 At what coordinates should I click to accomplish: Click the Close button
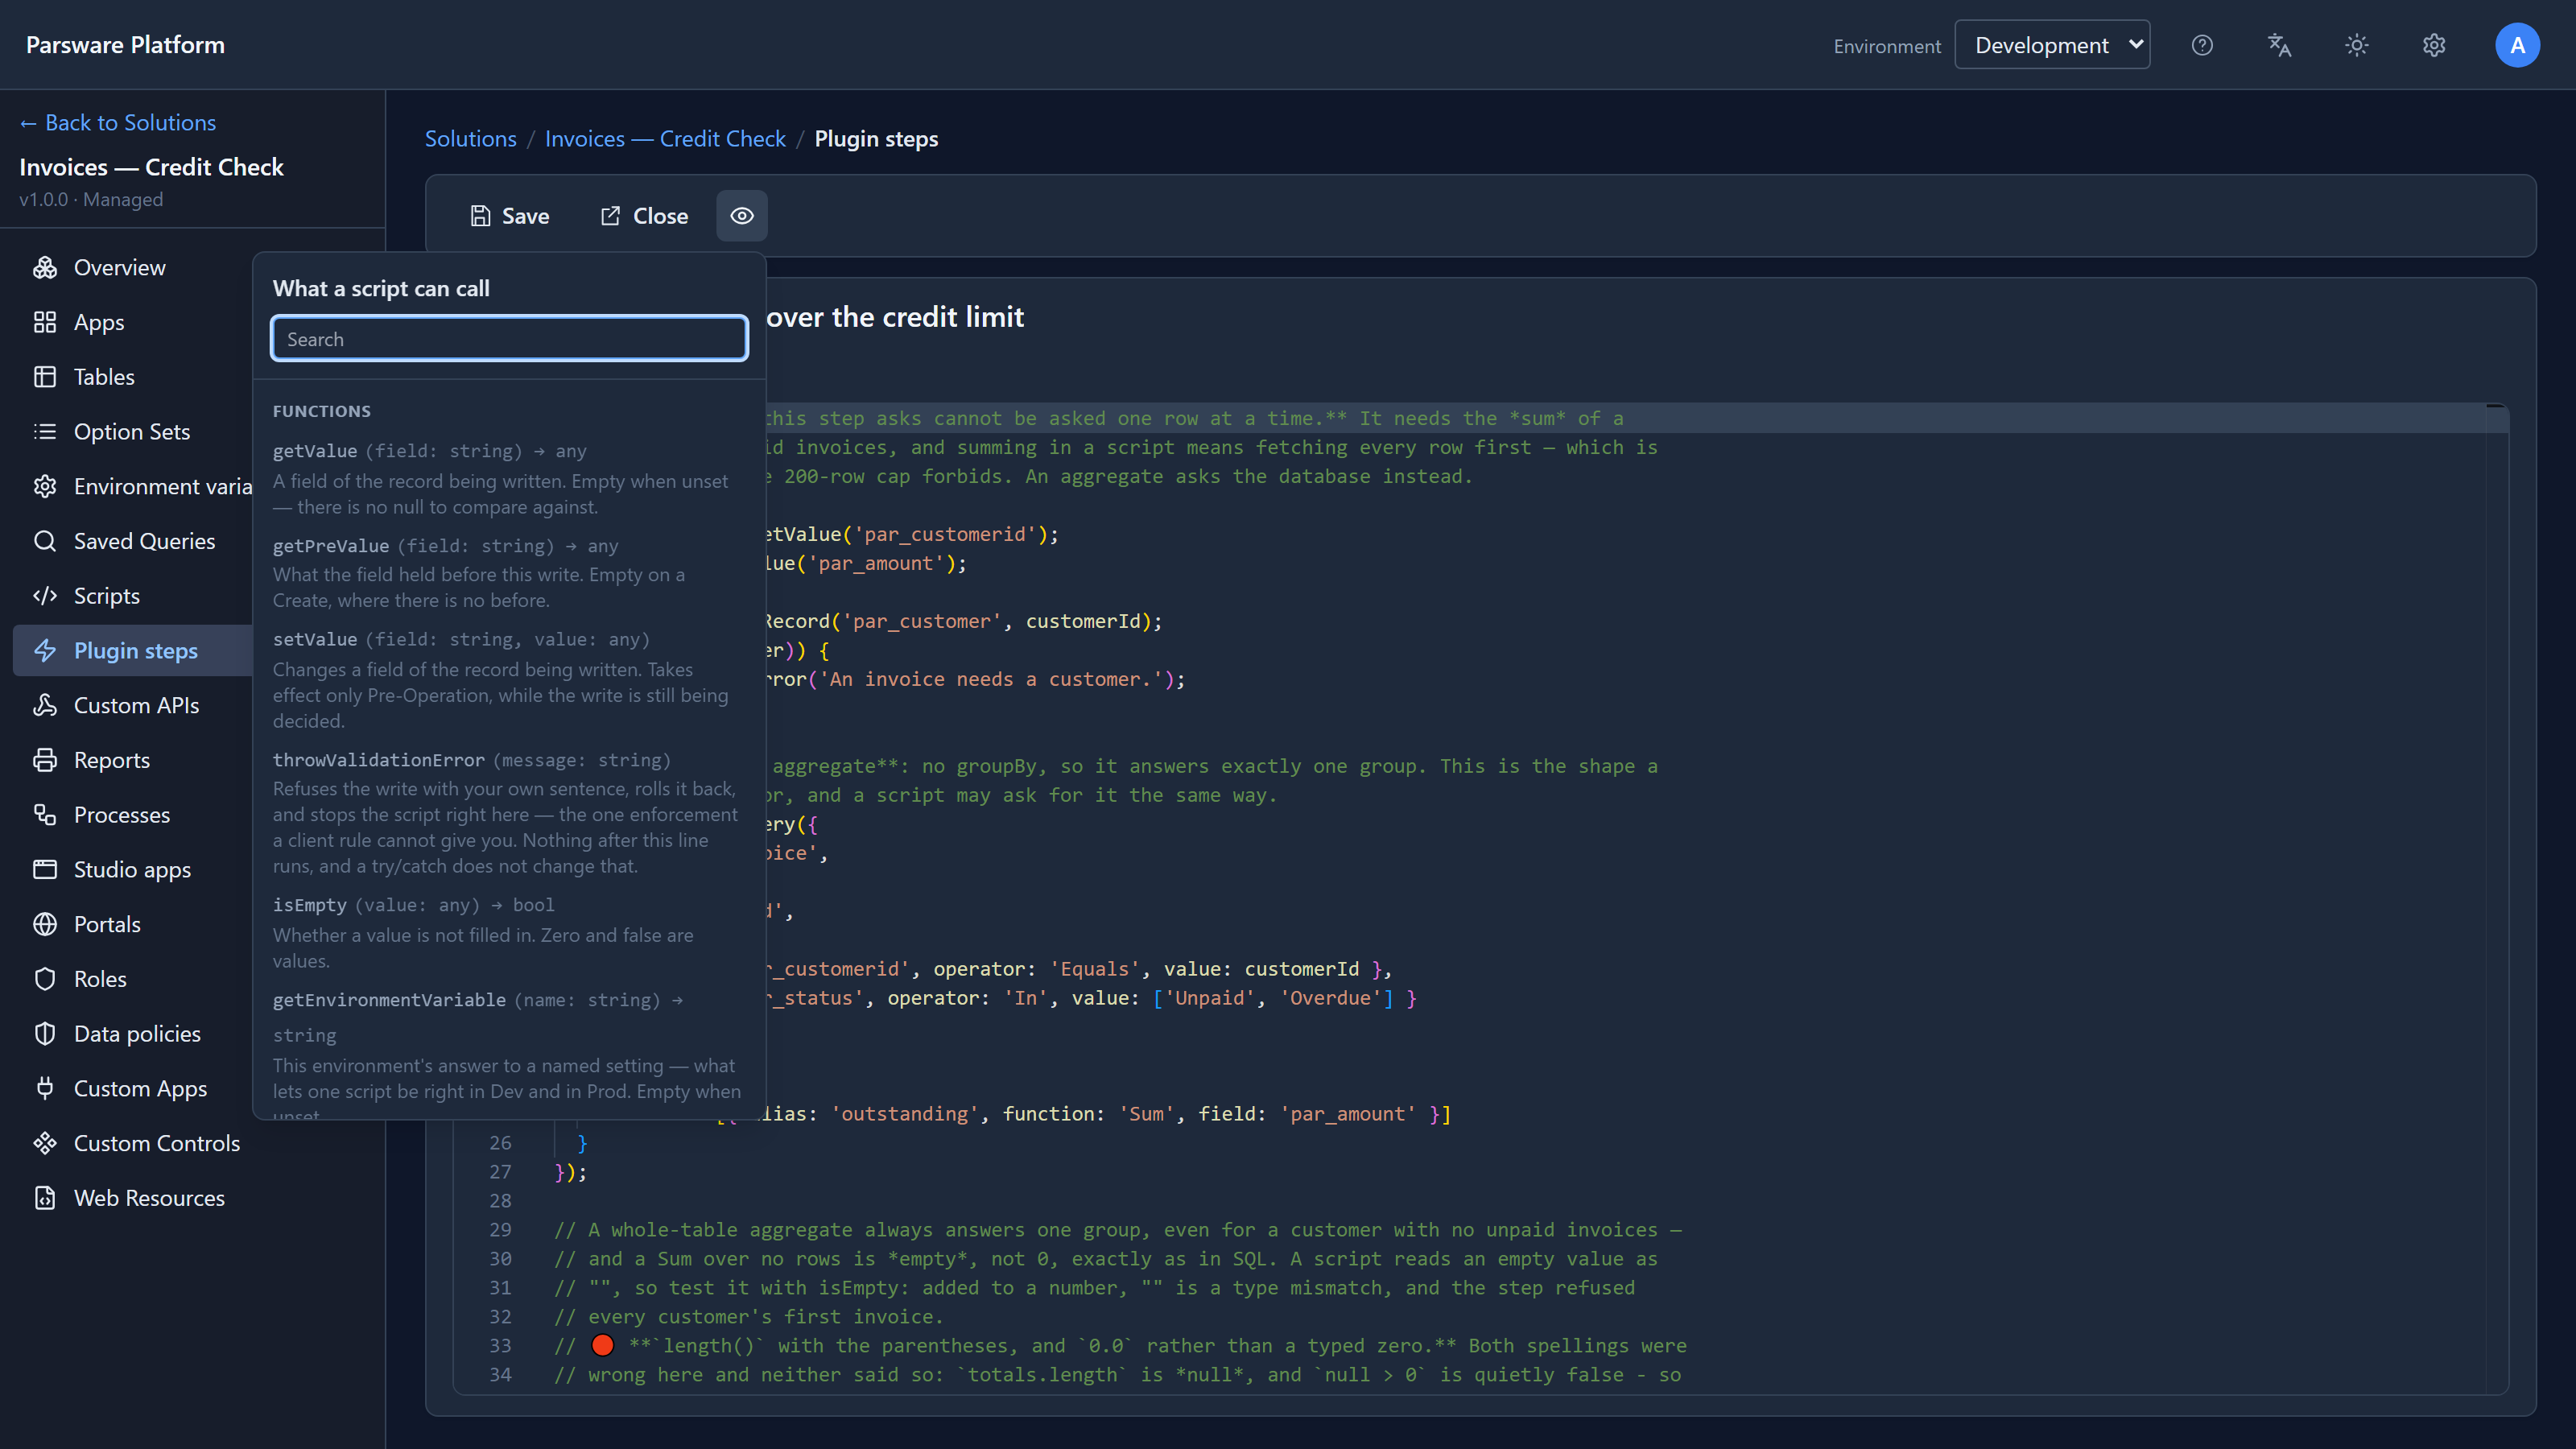click(x=644, y=216)
